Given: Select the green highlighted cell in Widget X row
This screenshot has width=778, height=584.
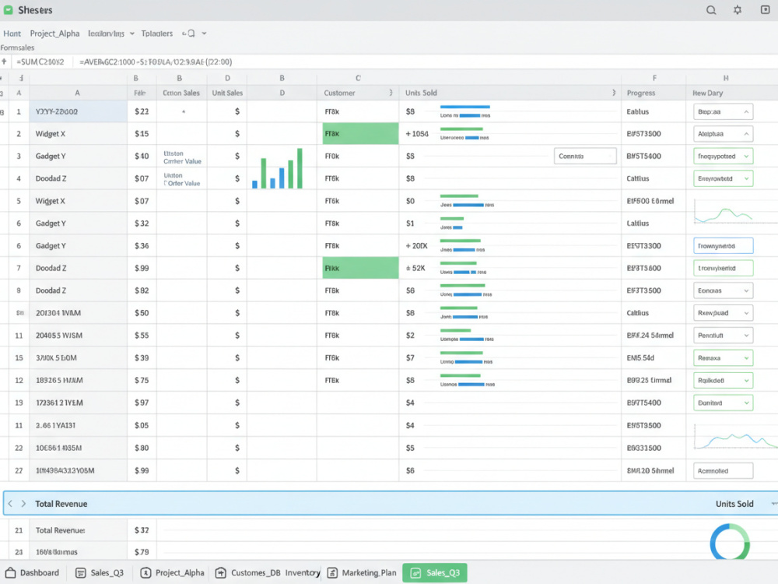Looking at the screenshot, I should click(360, 134).
